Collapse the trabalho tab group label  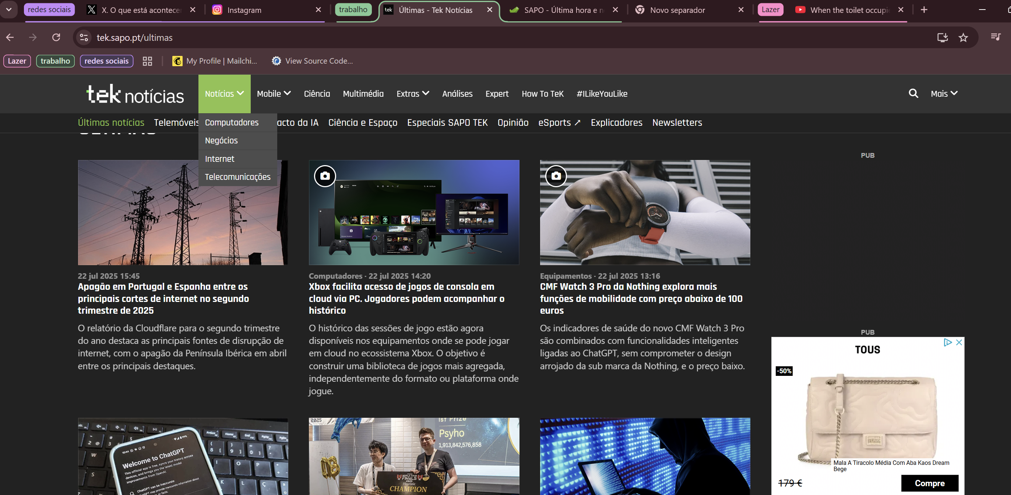353,10
